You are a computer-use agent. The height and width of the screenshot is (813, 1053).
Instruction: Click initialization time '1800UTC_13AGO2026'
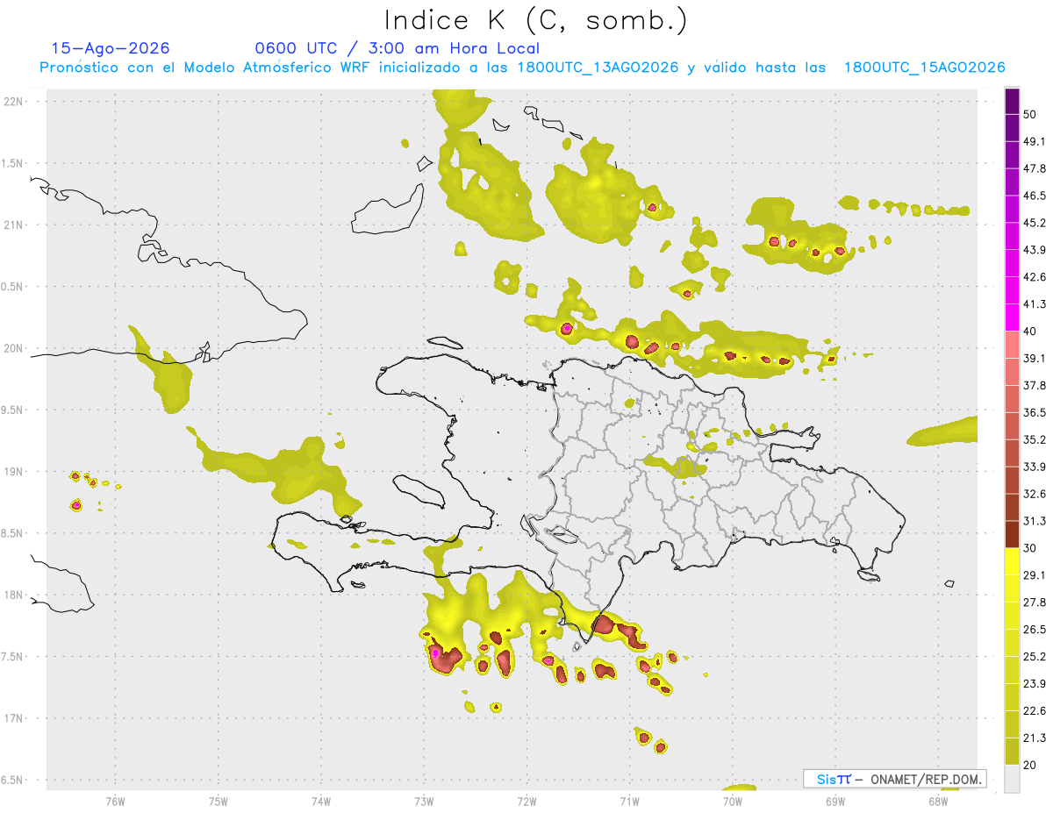(x=598, y=68)
